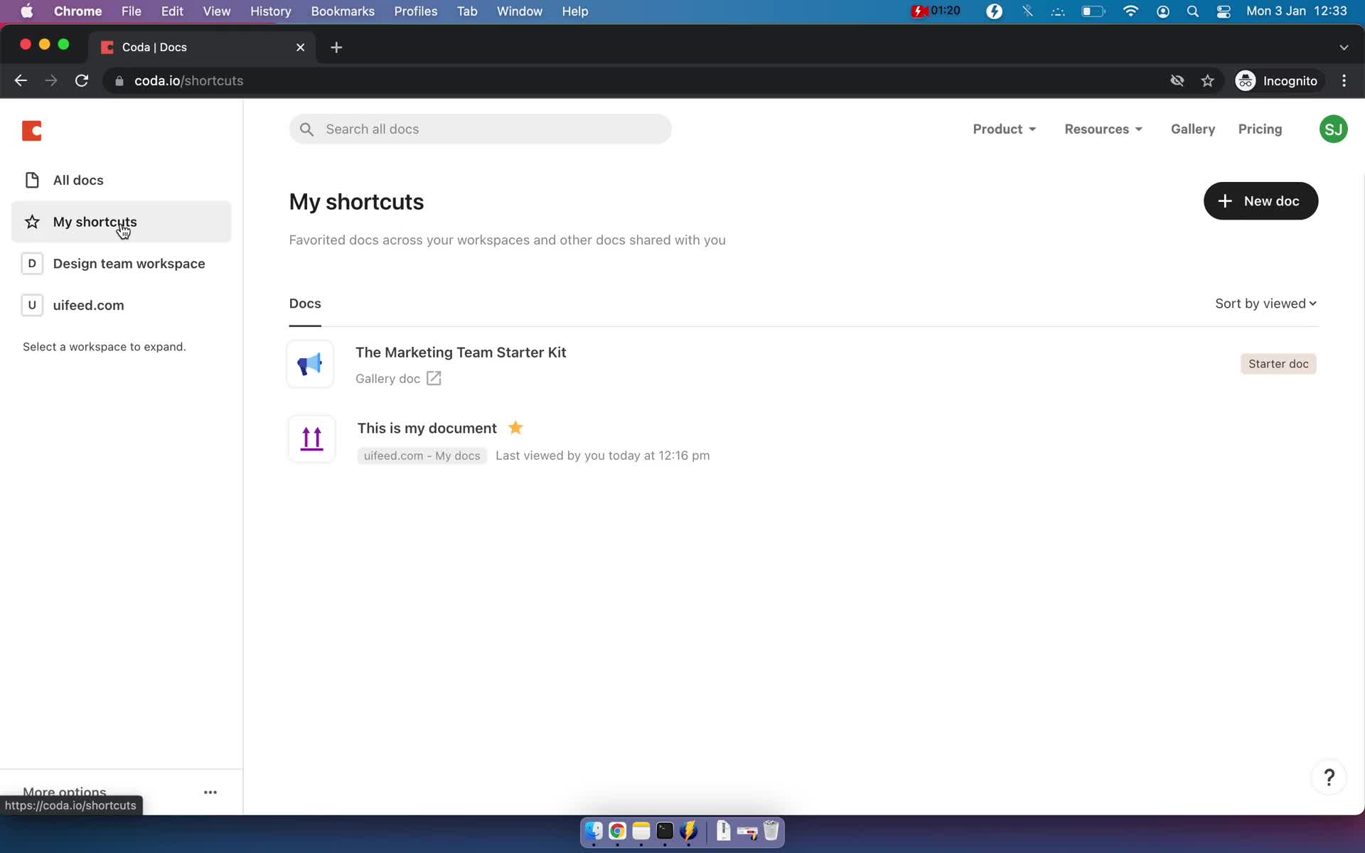The image size is (1365, 853).
Task: Open Trash from the Dock
Action: pos(771,831)
